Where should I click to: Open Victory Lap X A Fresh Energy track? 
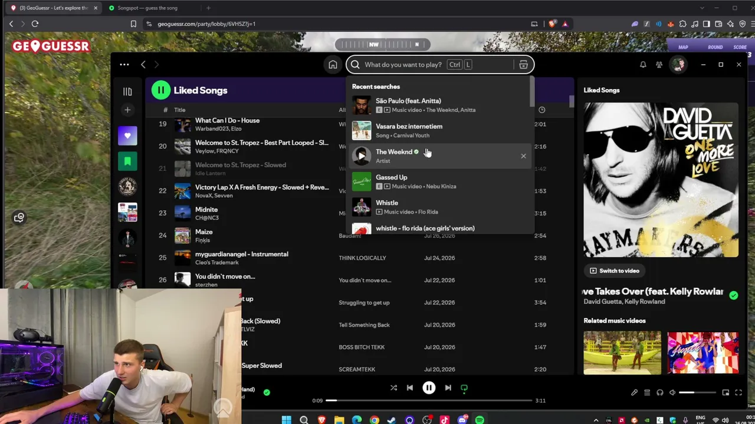click(262, 187)
